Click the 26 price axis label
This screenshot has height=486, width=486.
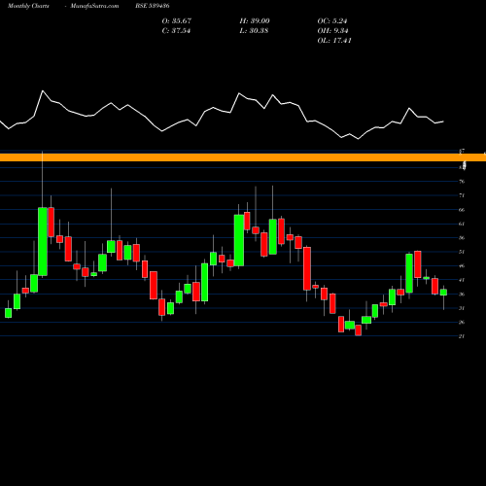462,322
